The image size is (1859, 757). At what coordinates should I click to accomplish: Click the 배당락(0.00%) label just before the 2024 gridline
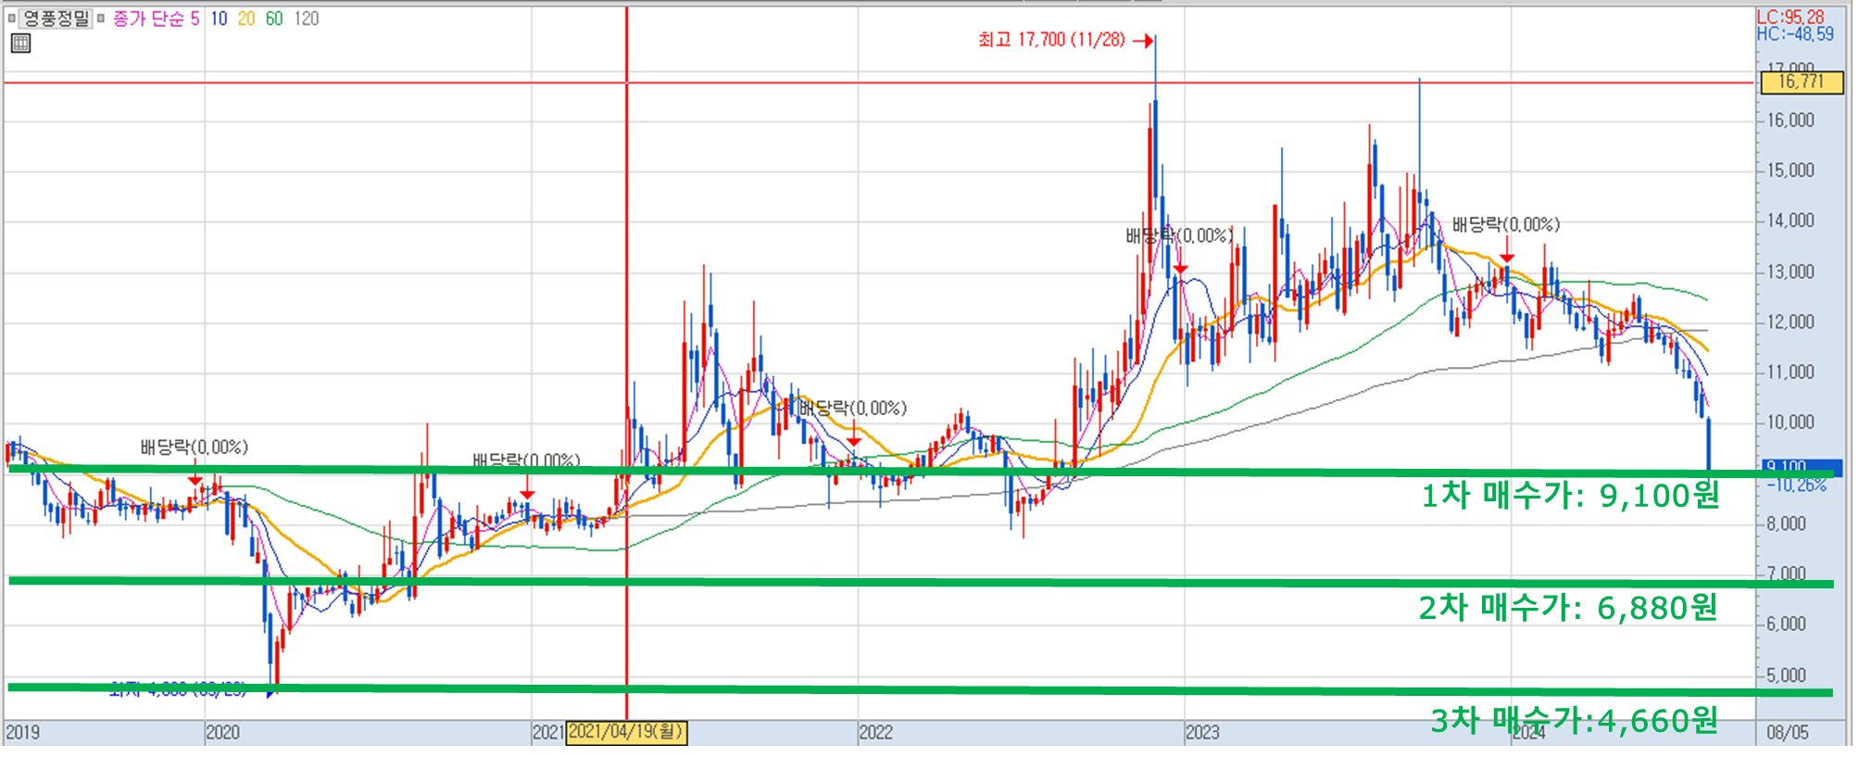click(x=1506, y=225)
